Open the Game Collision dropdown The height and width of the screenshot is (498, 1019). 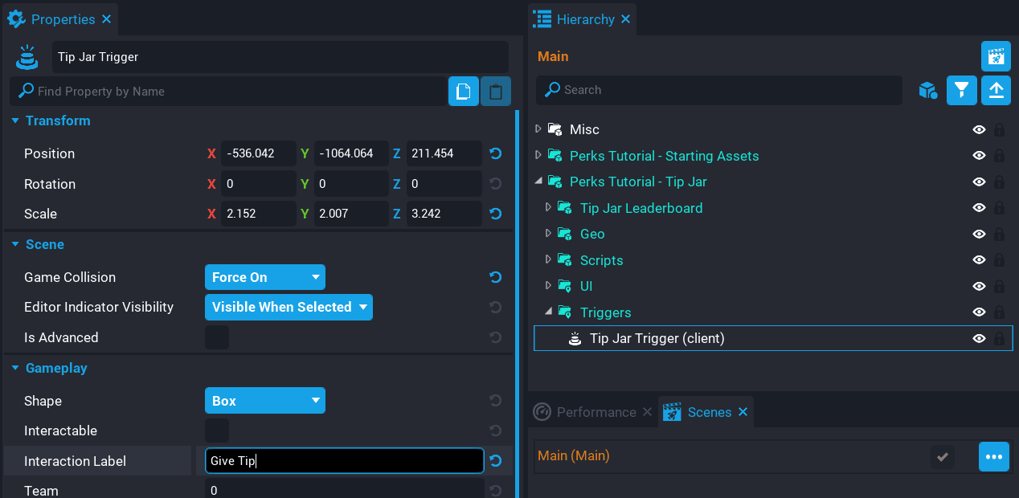coord(264,277)
